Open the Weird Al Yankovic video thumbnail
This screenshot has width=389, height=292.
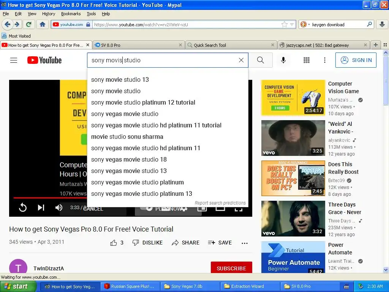tap(293, 138)
